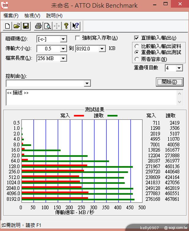Click the 測試結果 group heading

94,110
